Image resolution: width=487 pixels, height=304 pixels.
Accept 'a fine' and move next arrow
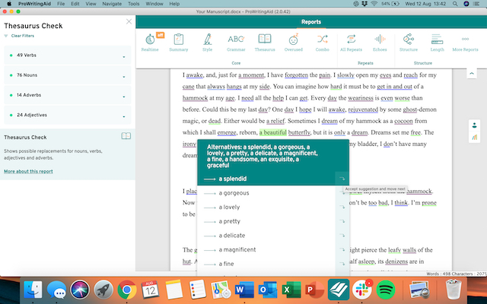342,264
